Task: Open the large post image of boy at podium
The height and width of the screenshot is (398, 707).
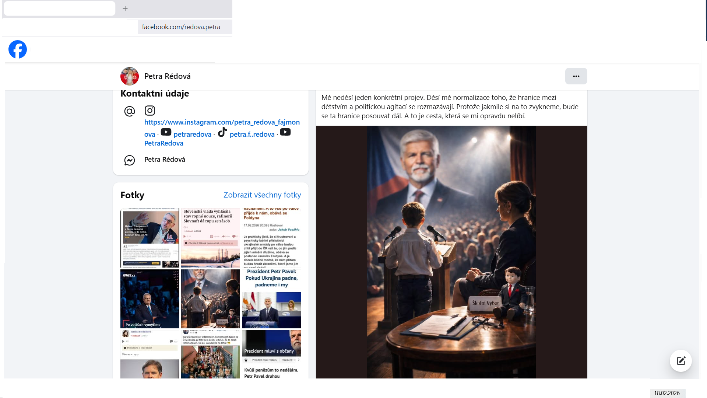Action: pyautogui.click(x=451, y=252)
